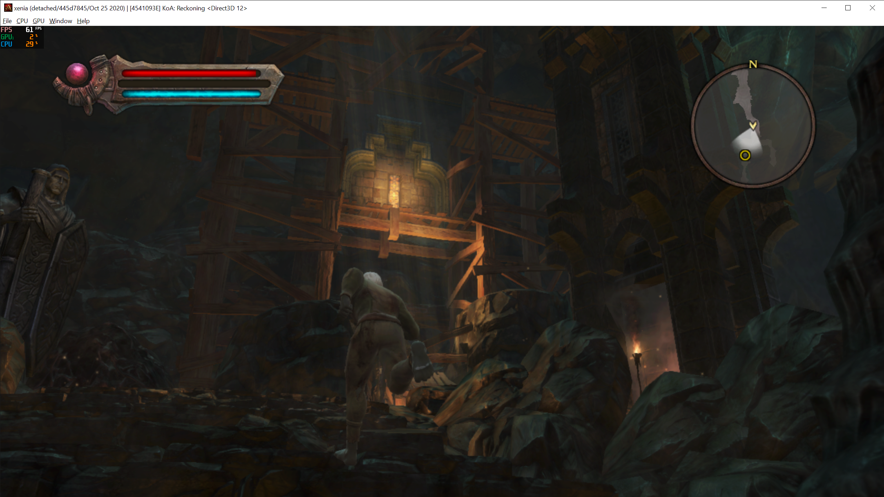884x497 pixels.
Task: Open the Help menu
Action: 83,21
